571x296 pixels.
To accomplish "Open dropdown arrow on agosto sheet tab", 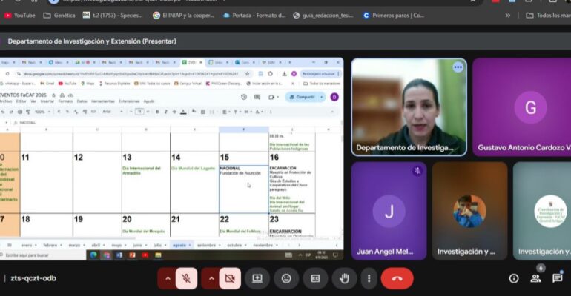I will coord(190,246).
